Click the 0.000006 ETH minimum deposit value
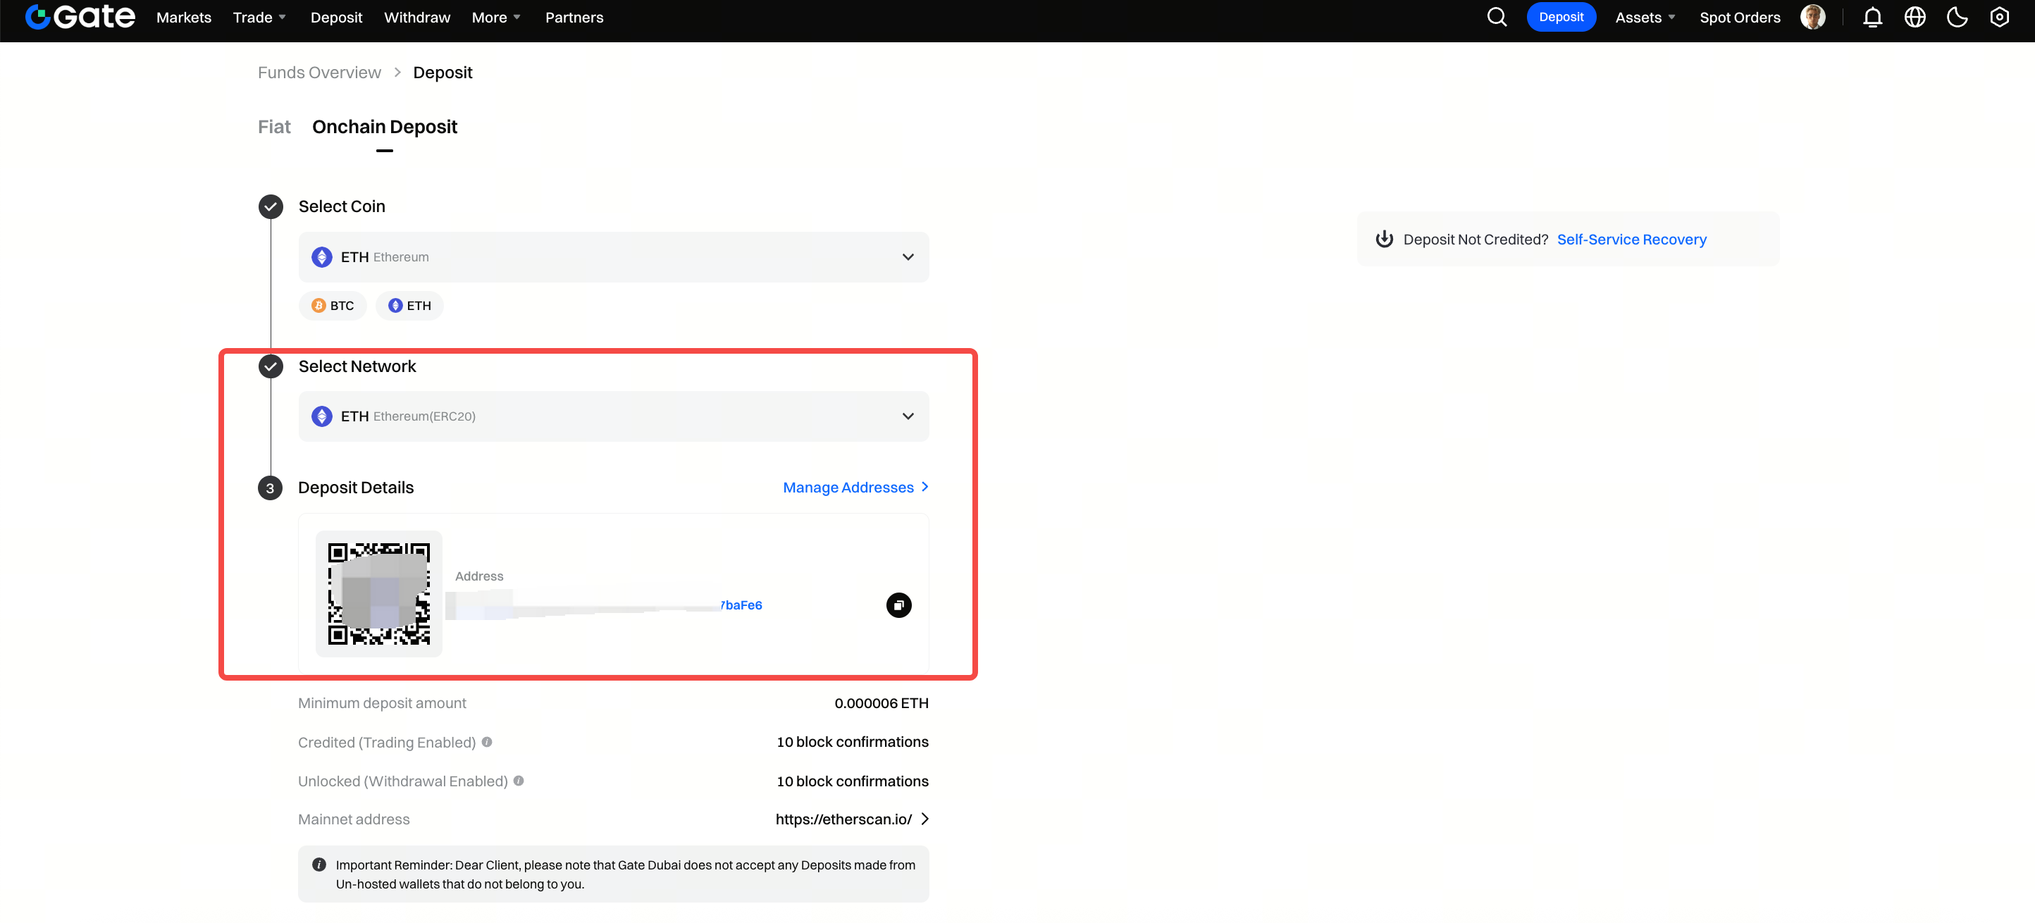Image resolution: width=2035 pixels, height=923 pixels. 882,703
